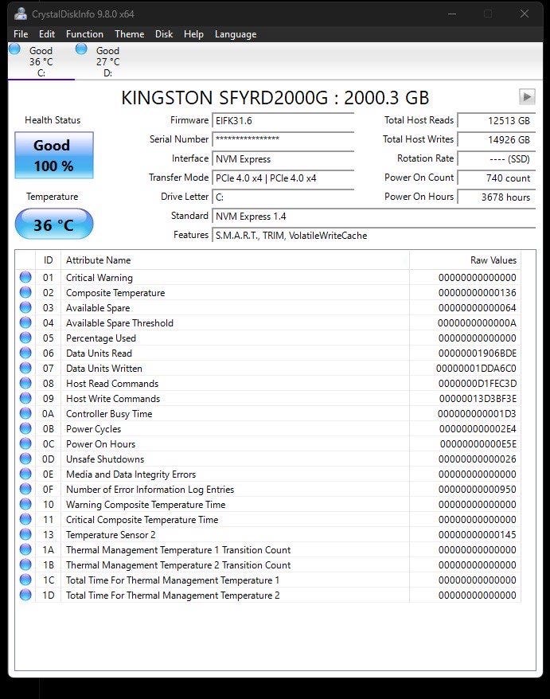Click the next disk arrow button
The width and height of the screenshot is (550, 699).
(x=527, y=97)
